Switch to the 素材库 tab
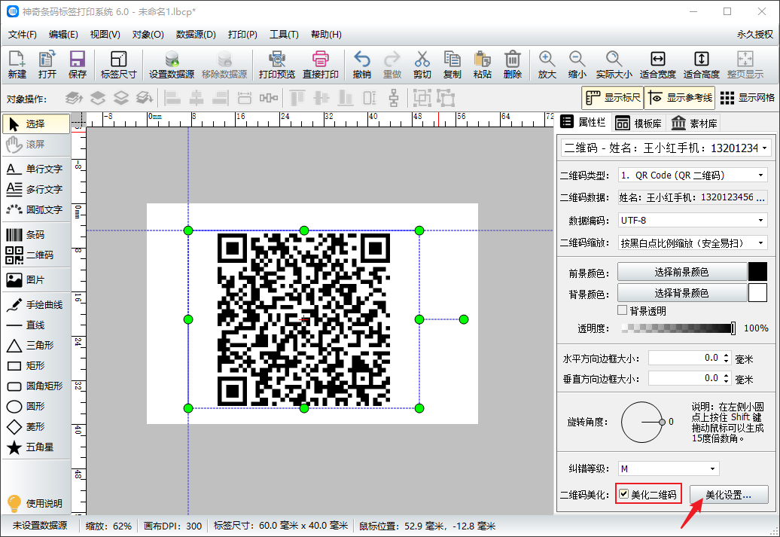Viewport: 780px width, 537px height. tap(694, 124)
